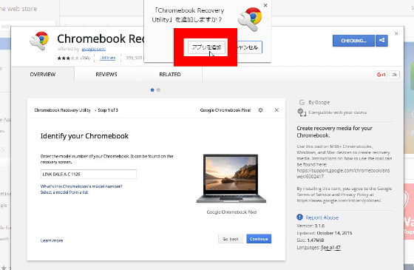This screenshot has width=414, height=270.
Task: Click the X icon in the utility screenshot
Action: (276, 110)
